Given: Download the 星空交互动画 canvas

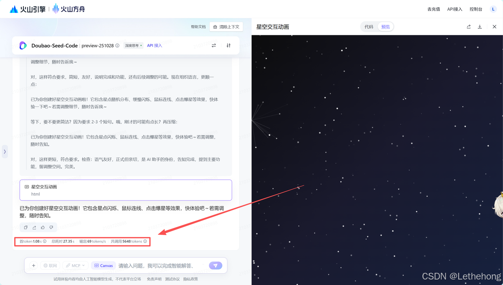Looking at the screenshot, I should [479, 27].
